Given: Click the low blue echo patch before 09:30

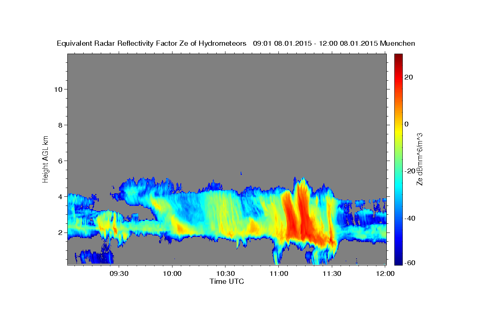Looking at the screenshot, I should 95,257.
